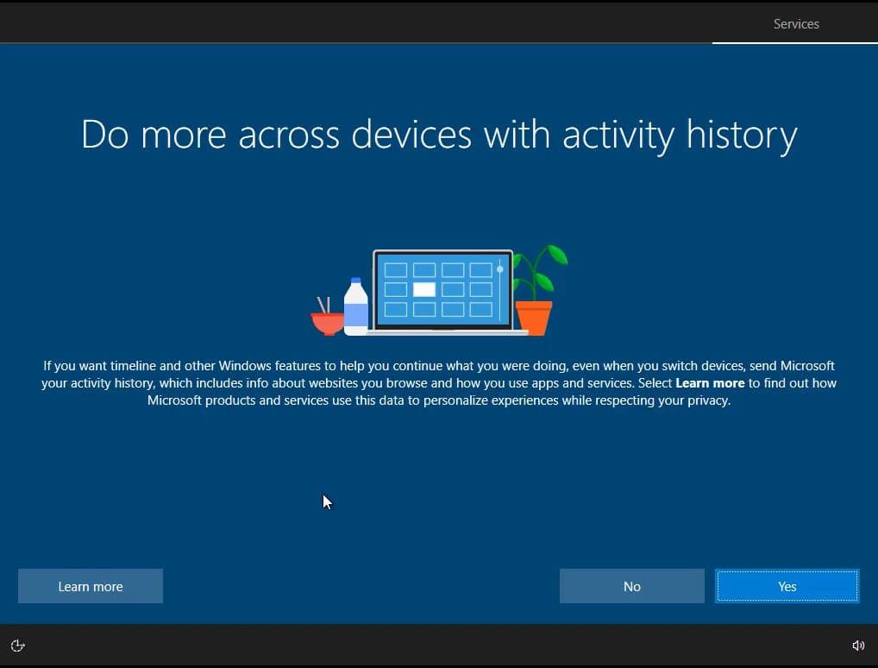Click bold Learn more text in description
878x668 pixels.
[709, 382]
